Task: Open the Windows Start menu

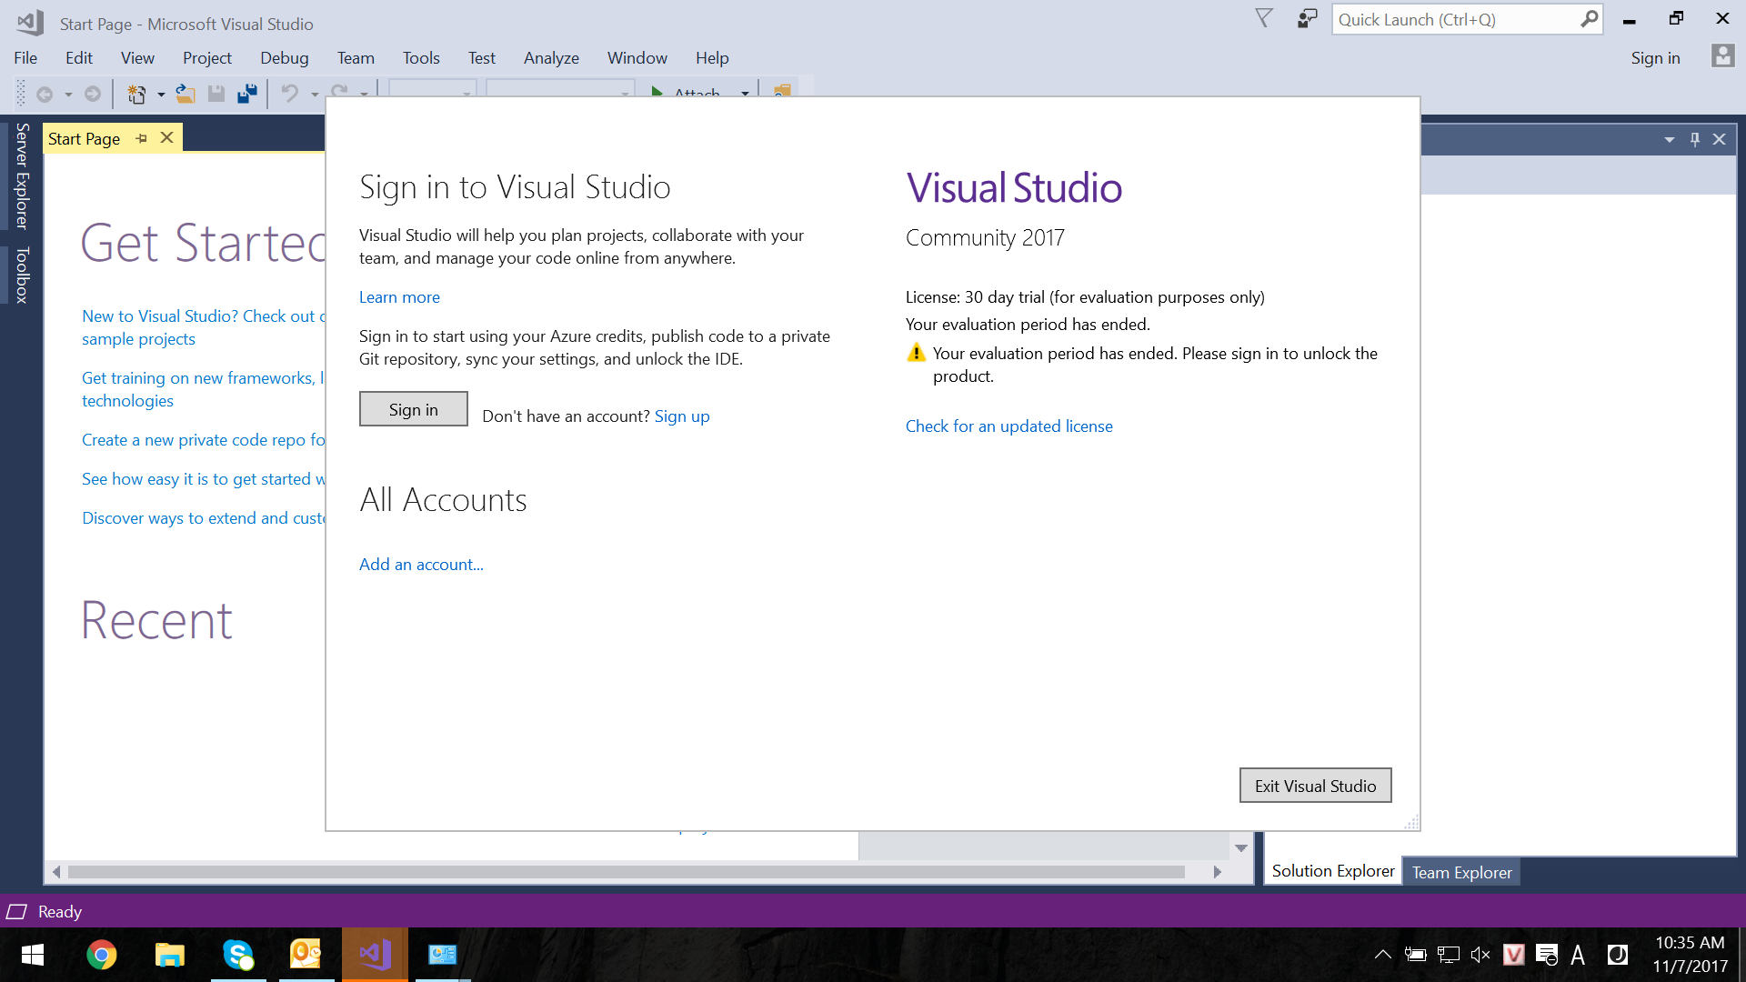Action: [x=33, y=955]
